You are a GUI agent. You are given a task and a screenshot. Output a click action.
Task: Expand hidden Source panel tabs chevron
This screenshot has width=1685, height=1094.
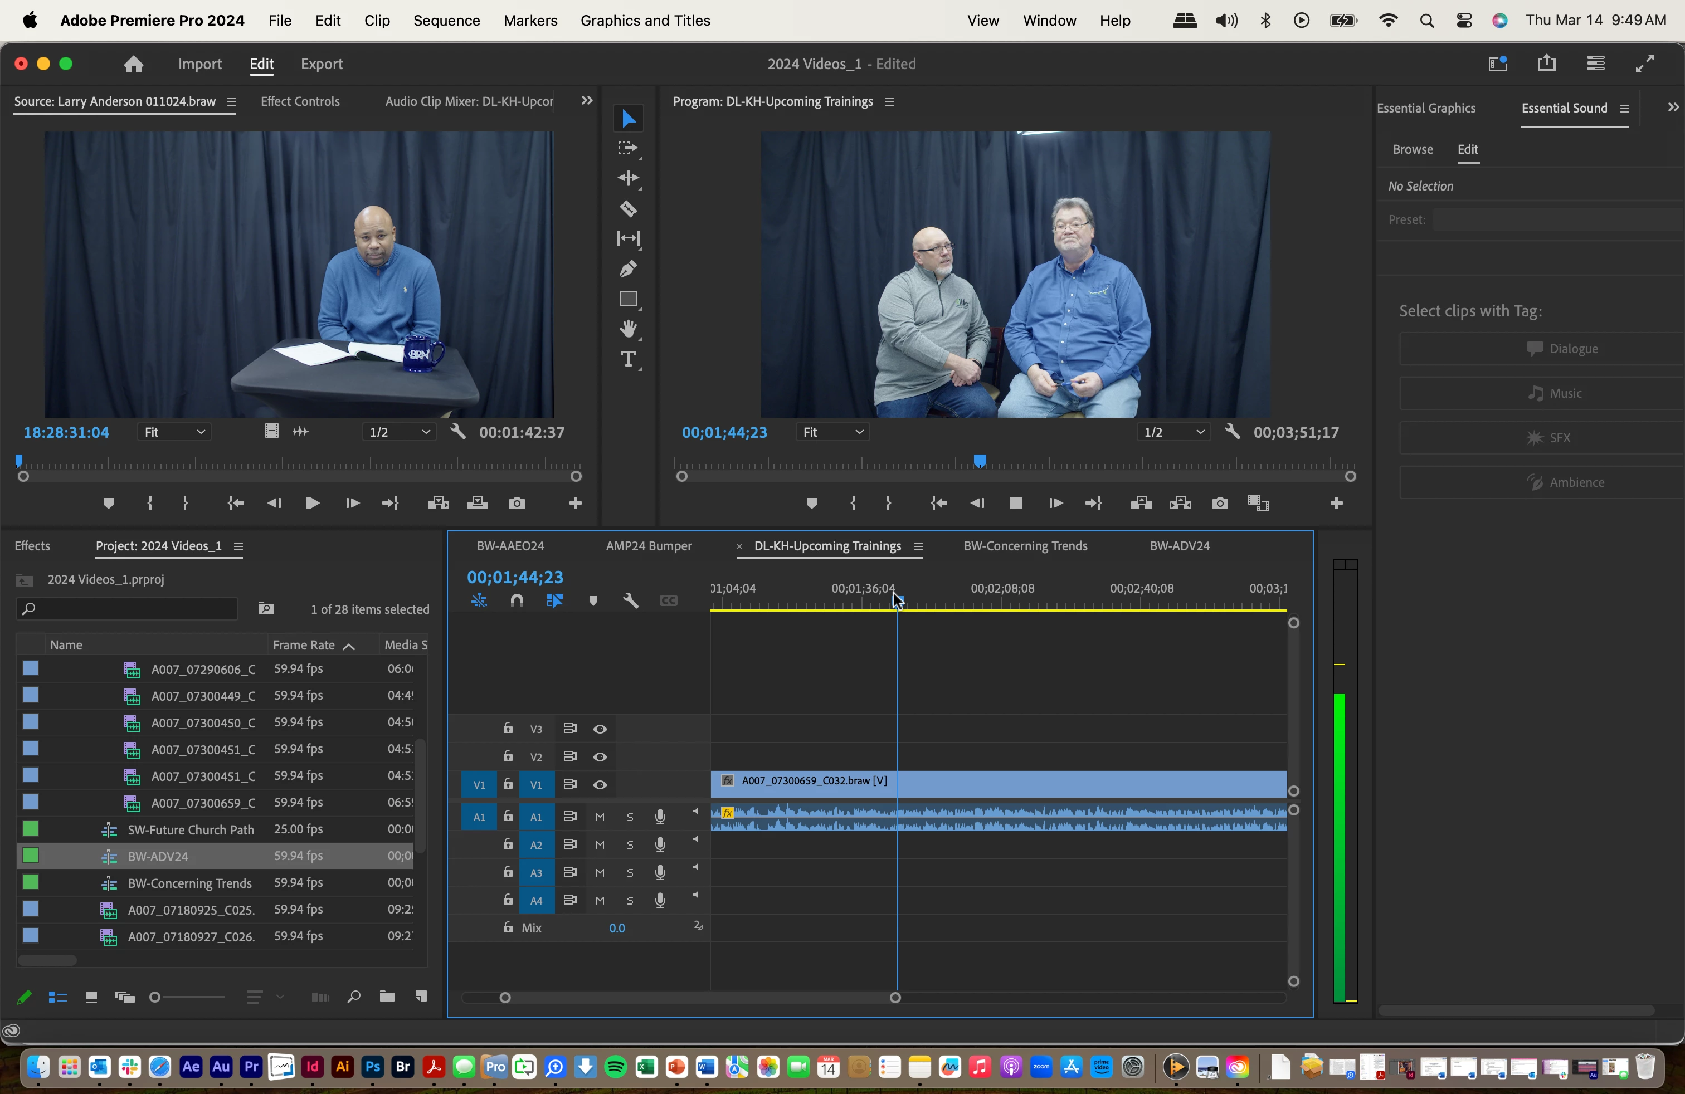586,101
